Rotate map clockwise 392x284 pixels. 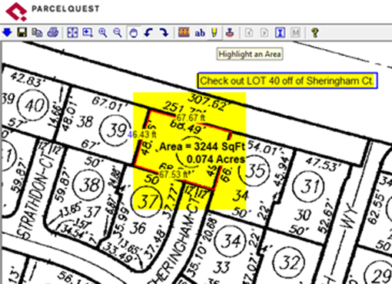(164, 32)
